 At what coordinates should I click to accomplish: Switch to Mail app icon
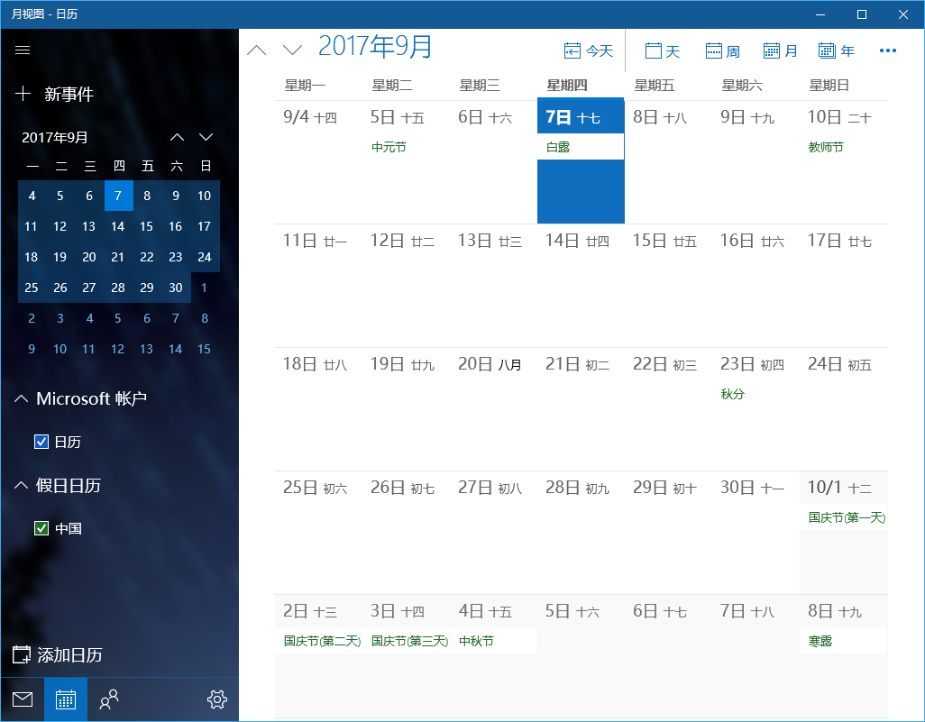23,699
